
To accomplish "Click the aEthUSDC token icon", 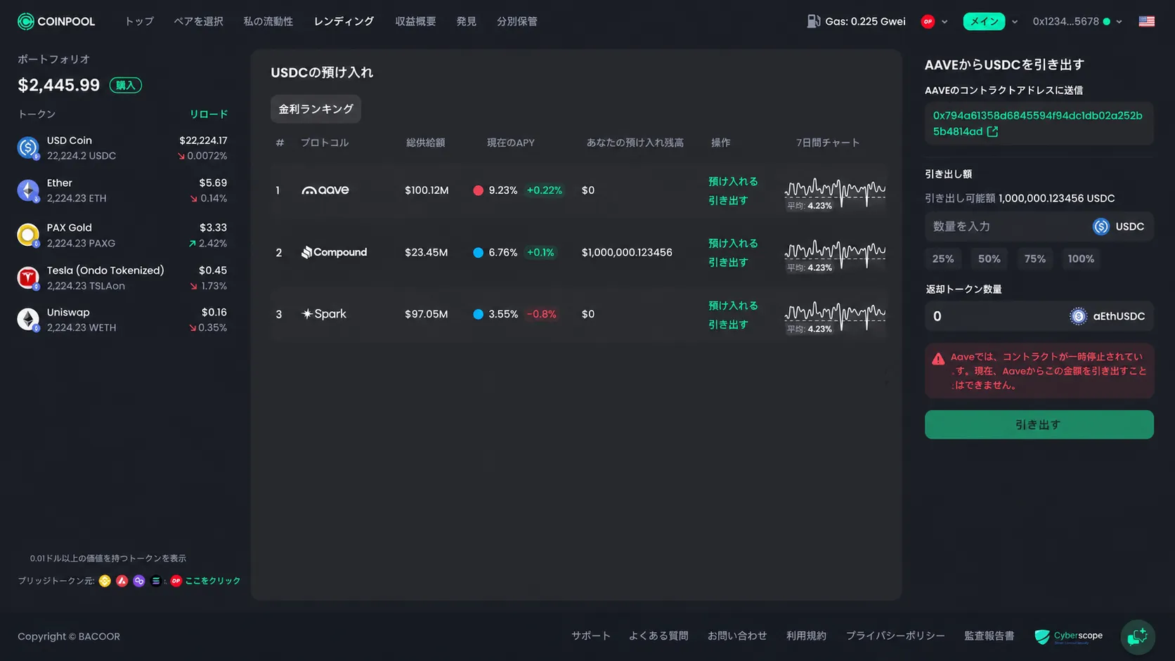I will pos(1078,316).
